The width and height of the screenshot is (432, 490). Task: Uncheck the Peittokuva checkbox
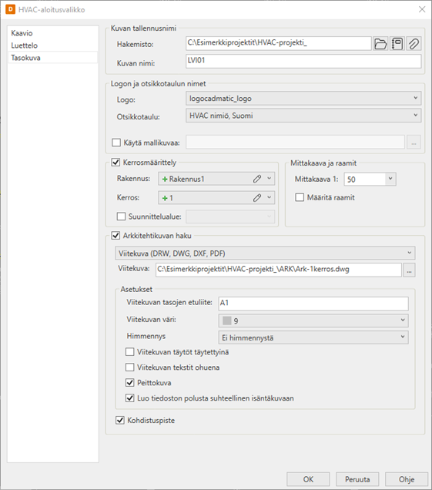pyautogui.click(x=129, y=382)
